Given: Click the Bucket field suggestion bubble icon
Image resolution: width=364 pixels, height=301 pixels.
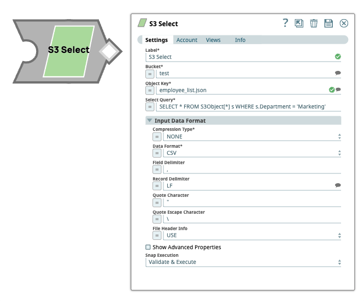Looking at the screenshot, I should 338,73.
